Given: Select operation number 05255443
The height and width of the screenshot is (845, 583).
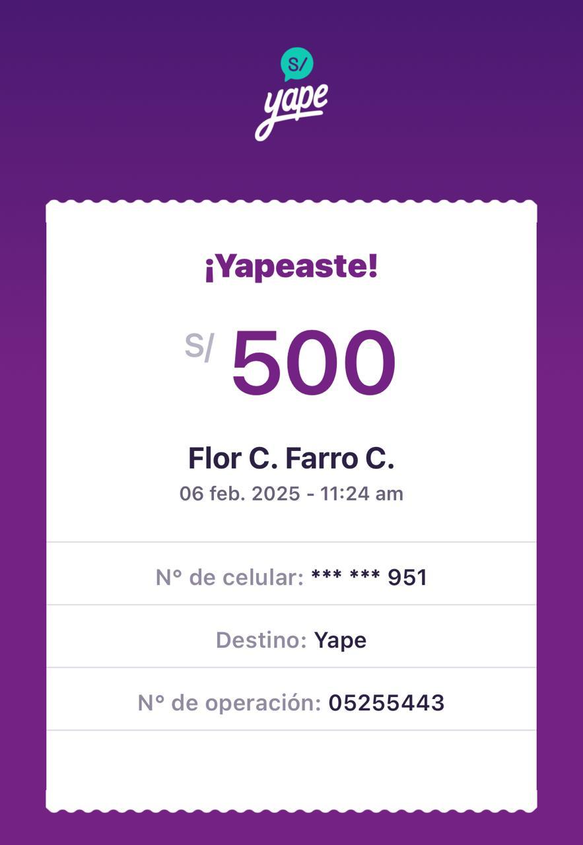Looking at the screenshot, I should (x=387, y=703).
